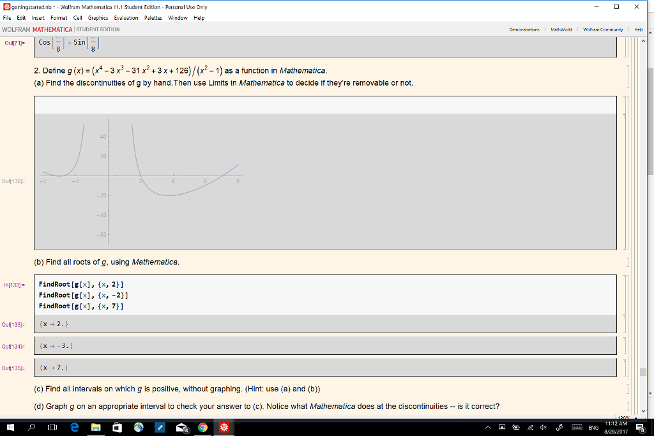Toggle the muted volume tray icon
The image size is (654, 436).
click(x=543, y=427)
